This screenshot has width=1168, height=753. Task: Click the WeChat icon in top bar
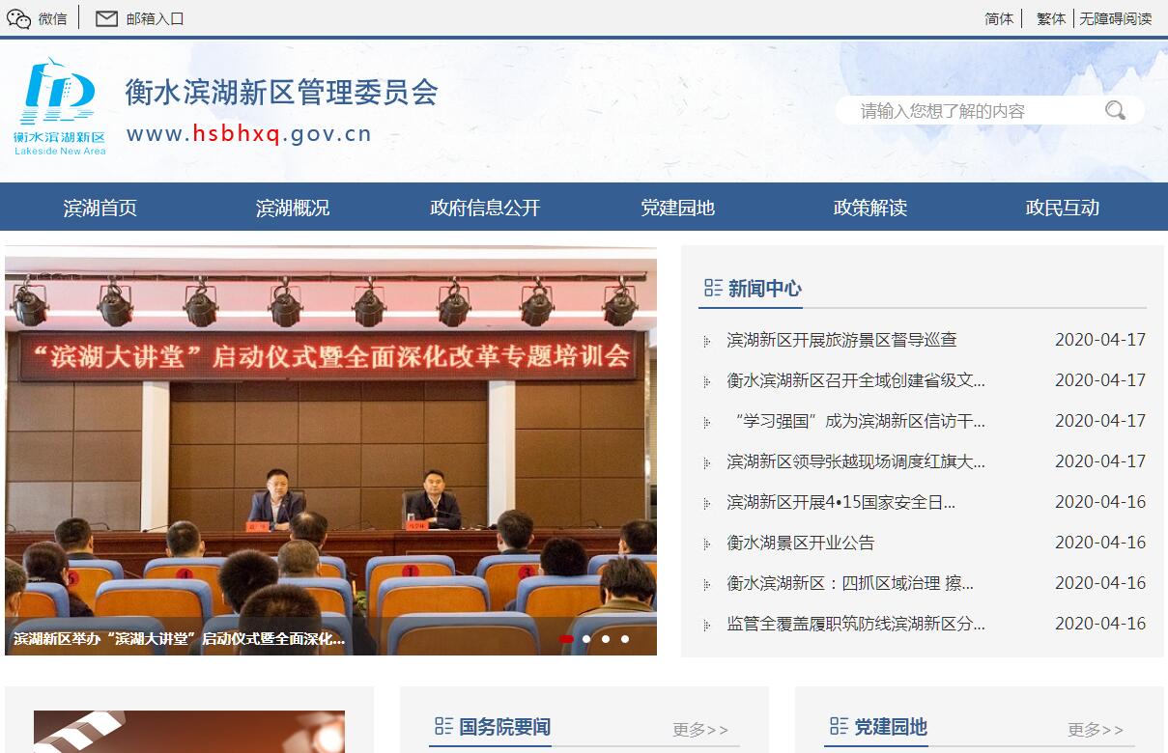(x=19, y=18)
